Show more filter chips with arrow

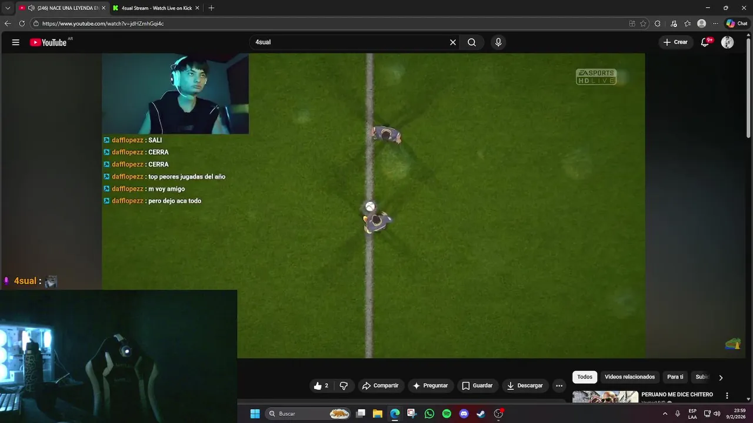pyautogui.click(x=721, y=378)
